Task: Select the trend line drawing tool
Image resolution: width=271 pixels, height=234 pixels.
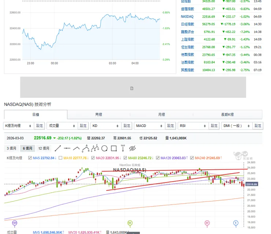Action: tap(58, 148)
